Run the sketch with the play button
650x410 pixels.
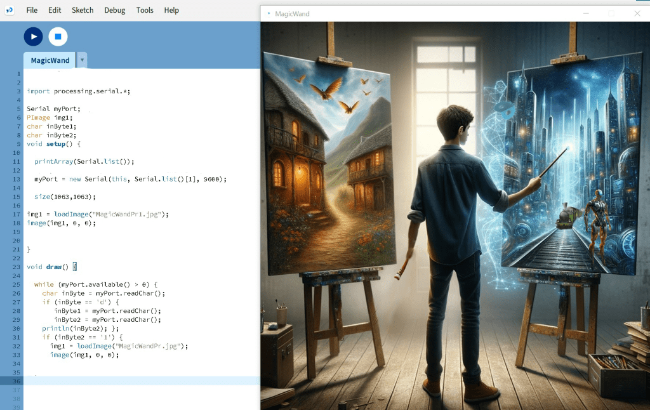pos(33,37)
